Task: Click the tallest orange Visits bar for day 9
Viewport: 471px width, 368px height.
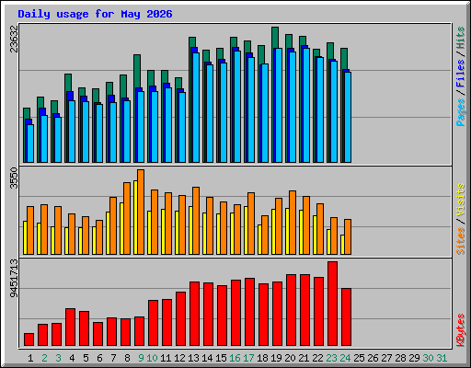Action: pos(141,212)
